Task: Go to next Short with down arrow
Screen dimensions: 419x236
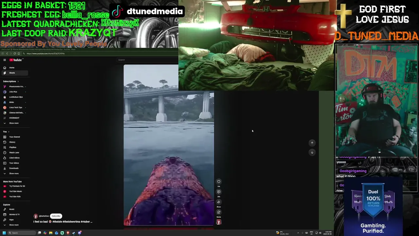Action: 312,152
